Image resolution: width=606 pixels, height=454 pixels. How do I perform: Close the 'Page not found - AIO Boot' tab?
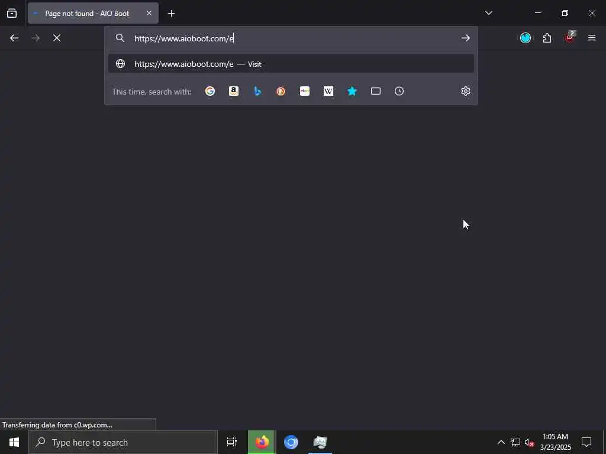pos(149,13)
